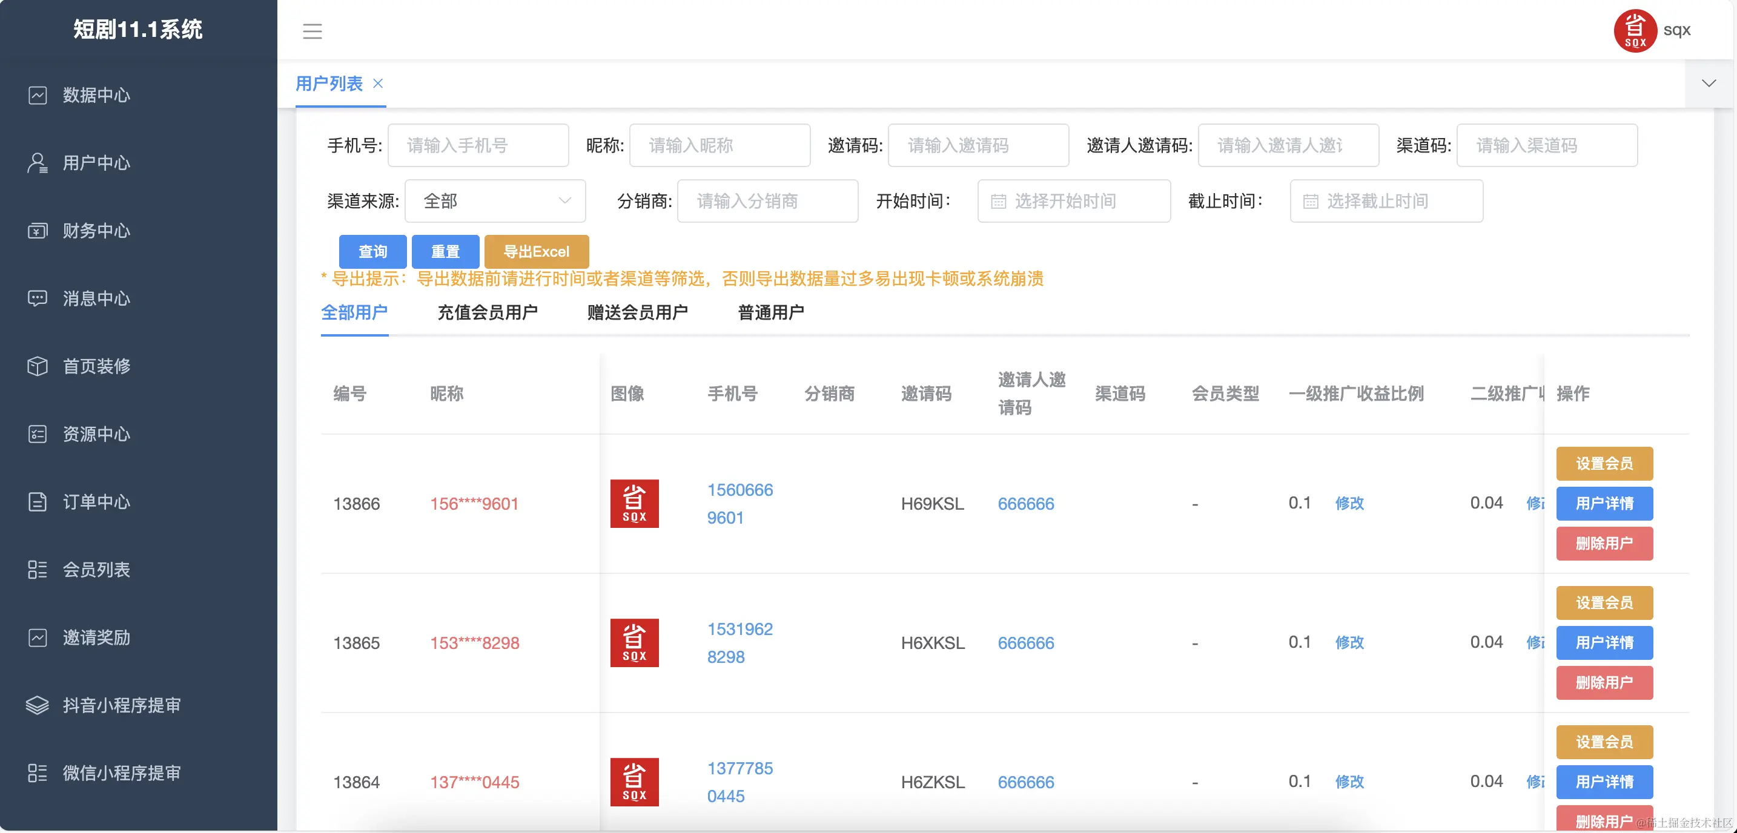This screenshot has width=1737, height=833.
Task: Expand the 渠道来源 dropdown
Action: coord(495,201)
